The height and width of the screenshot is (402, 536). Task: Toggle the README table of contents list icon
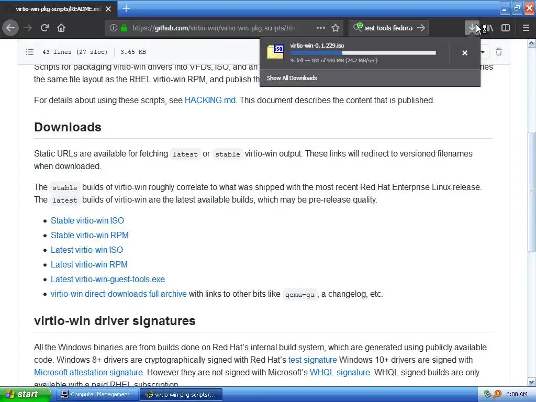pyautogui.click(x=30, y=52)
